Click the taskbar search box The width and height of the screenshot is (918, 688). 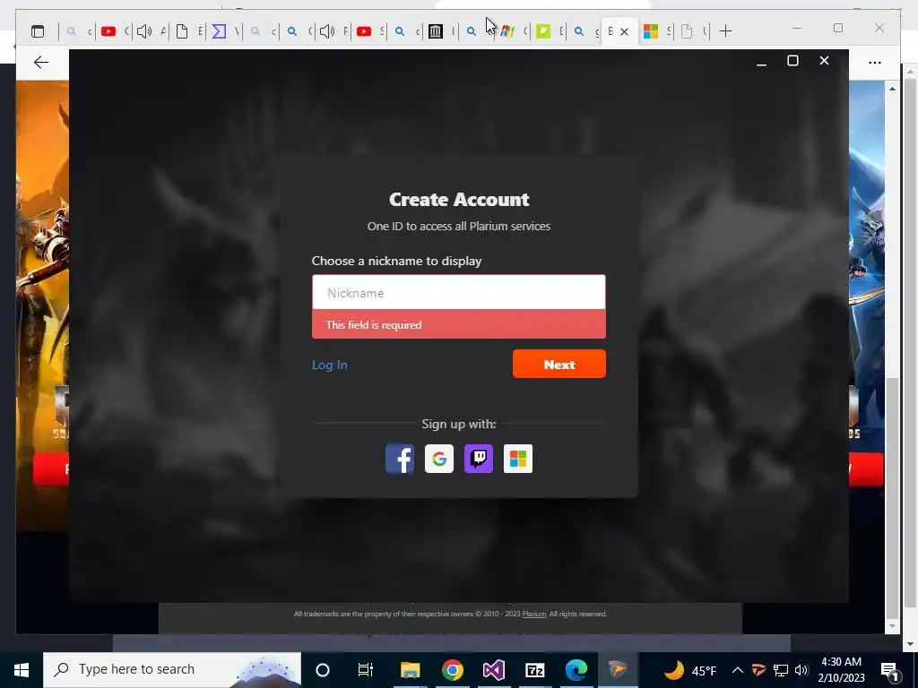click(x=172, y=669)
